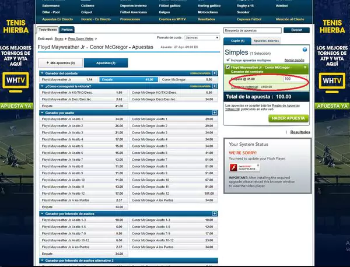350x267 pixels.
Task: Collapse the Ganador por asalto section
Action: tap(42, 113)
